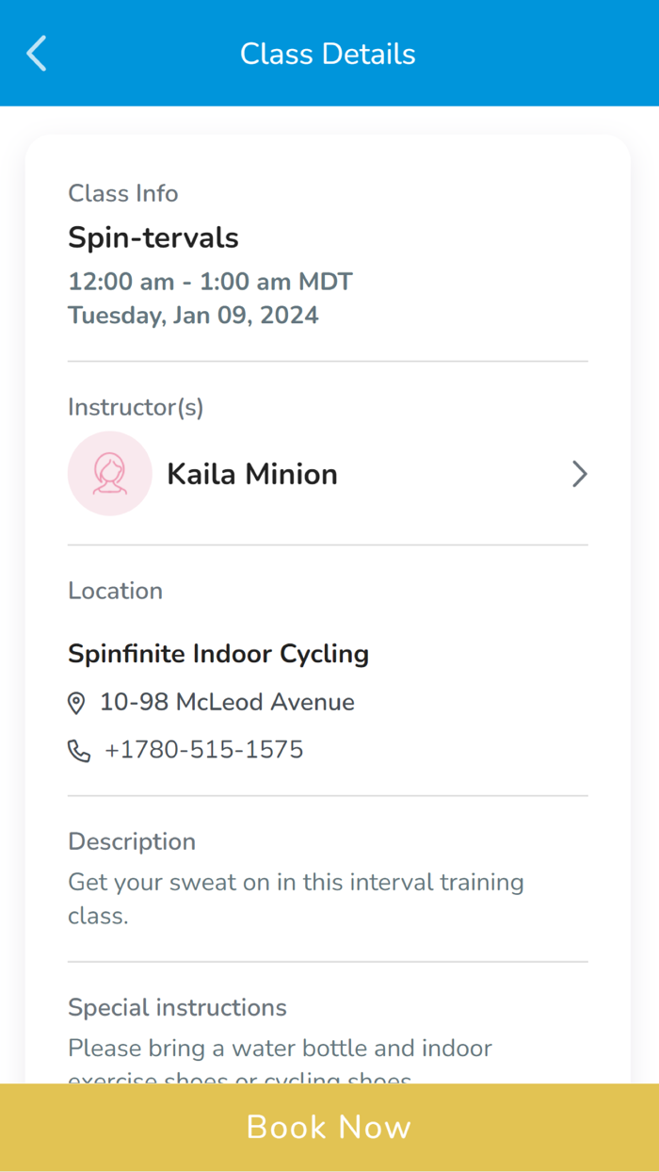Tap the date Tuesday, Jan 09, 2024
Image resolution: width=659 pixels, height=1172 pixels.
click(193, 315)
